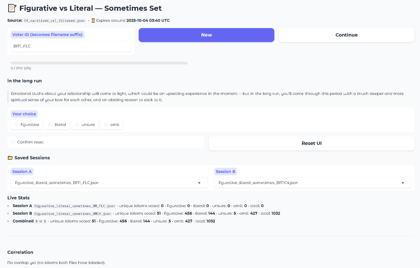Click the hourglass icon next to Expires
Screen dimensions: 420x268
(93, 21)
